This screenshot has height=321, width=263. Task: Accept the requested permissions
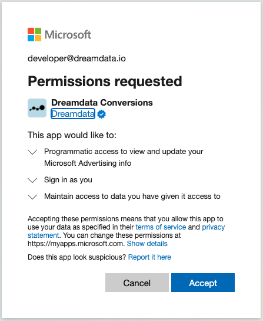click(x=203, y=283)
